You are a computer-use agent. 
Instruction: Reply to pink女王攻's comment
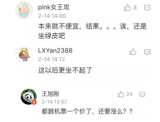(147, 8)
